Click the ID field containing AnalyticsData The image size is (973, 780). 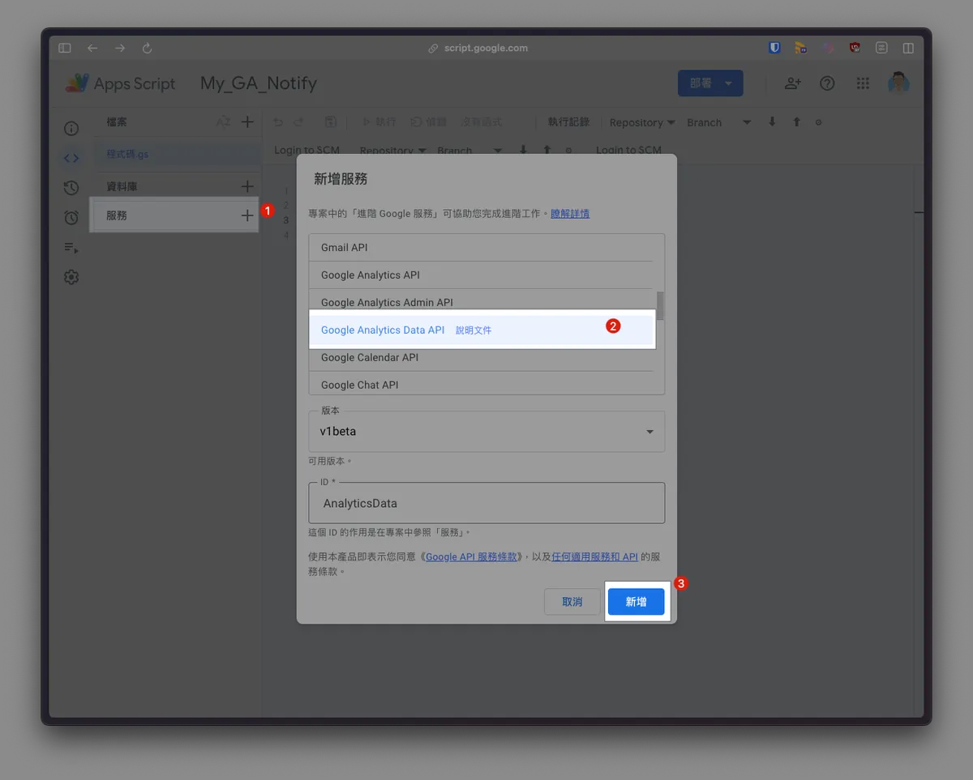(486, 503)
